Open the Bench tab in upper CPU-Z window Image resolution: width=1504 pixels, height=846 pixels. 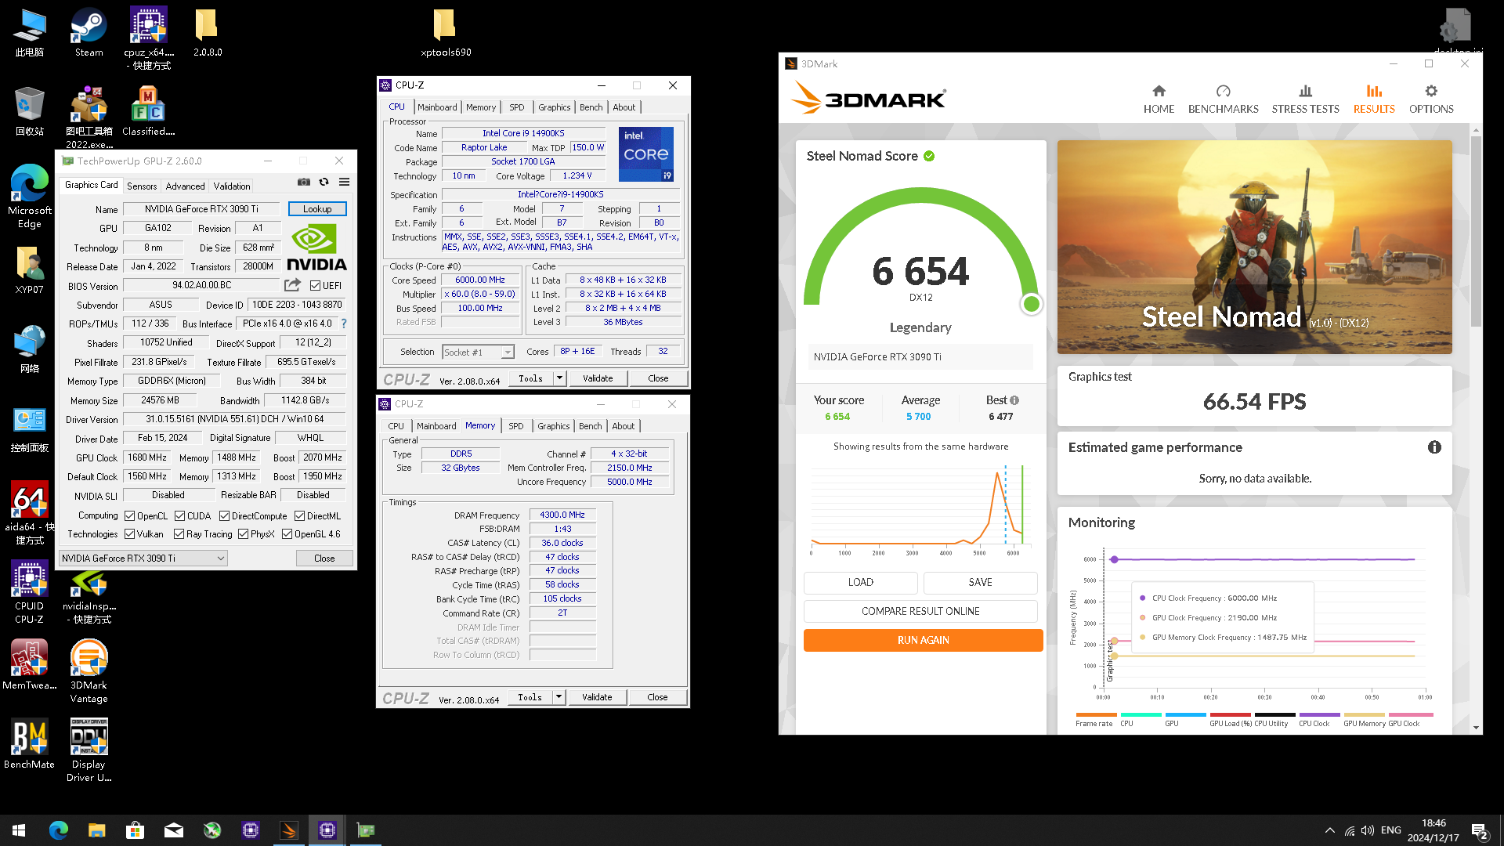(x=591, y=107)
